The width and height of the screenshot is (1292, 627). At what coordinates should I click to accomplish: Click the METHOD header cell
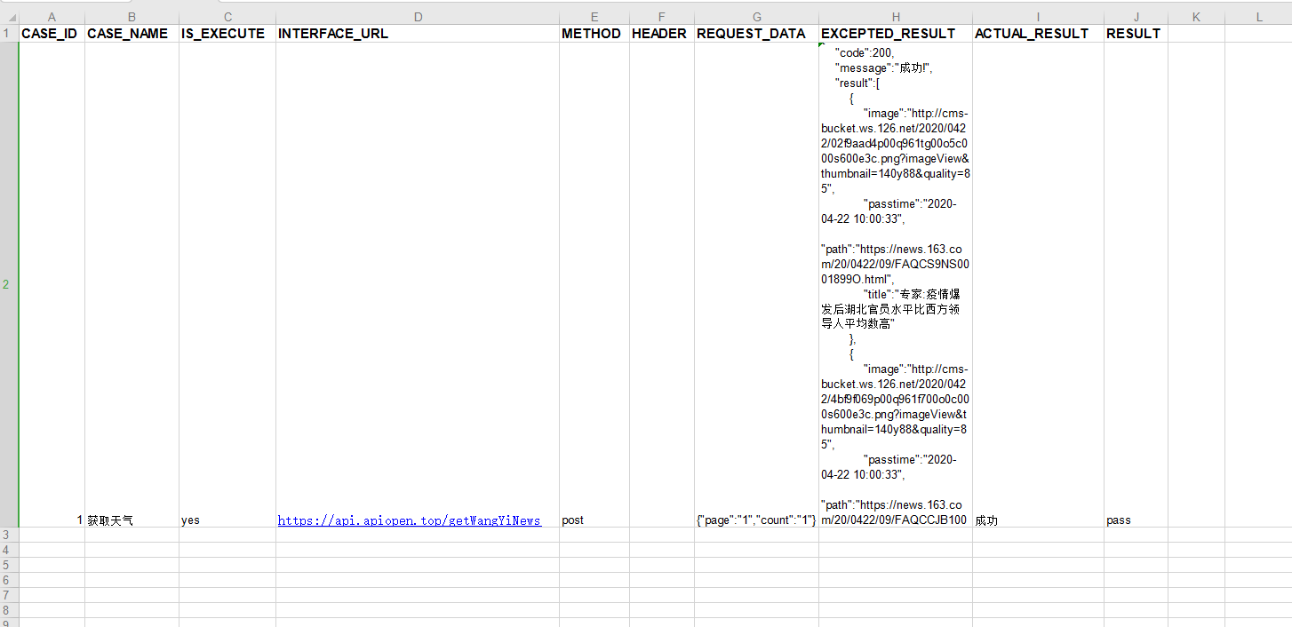point(594,33)
